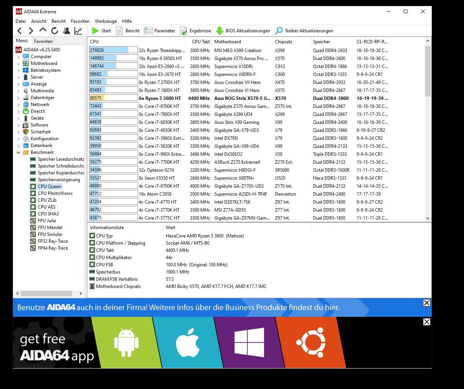Open Bericht from the toolbar
464x389 pixels.
(127, 31)
